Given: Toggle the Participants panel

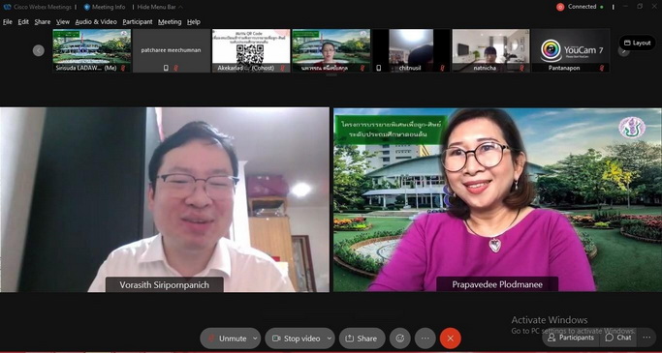Looking at the screenshot, I should coord(572,338).
